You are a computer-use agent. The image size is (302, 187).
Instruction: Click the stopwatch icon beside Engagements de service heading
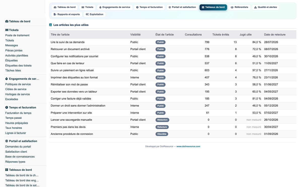tap(7, 79)
